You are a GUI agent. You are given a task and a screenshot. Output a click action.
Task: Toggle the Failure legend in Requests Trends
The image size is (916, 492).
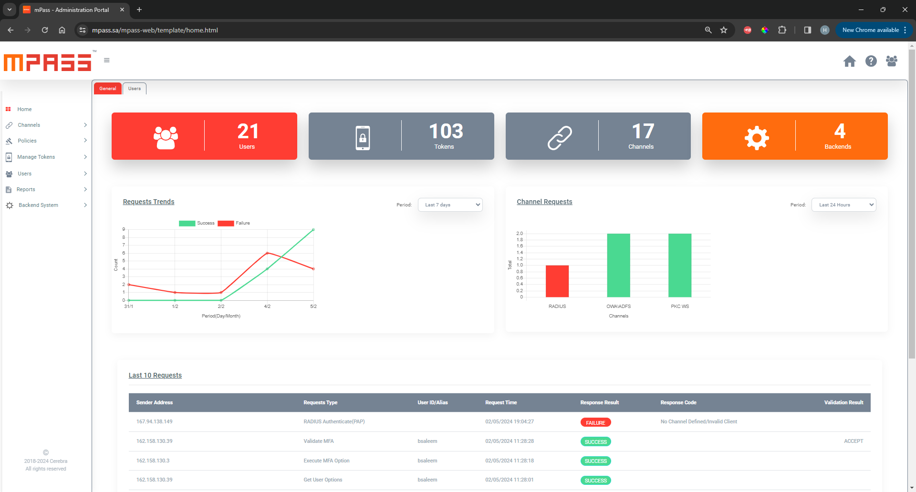click(226, 223)
